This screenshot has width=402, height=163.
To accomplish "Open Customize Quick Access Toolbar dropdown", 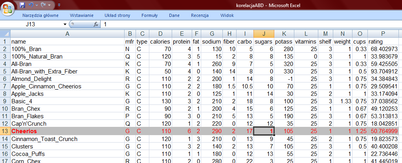I will point(59,5).
